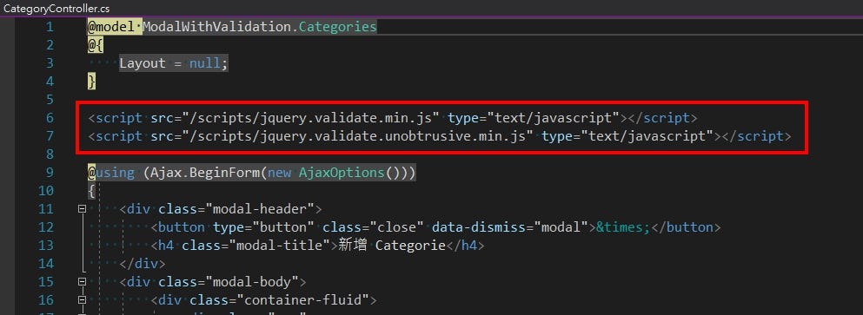Collapse the modal-body div at line 15

click(x=82, y=282)
